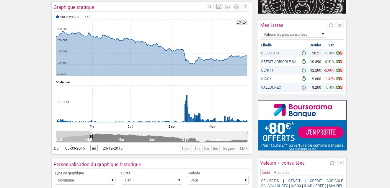Click the green A buy icon for CELLECTIS
The image size is (390, 188).
[x=338, y=53]
